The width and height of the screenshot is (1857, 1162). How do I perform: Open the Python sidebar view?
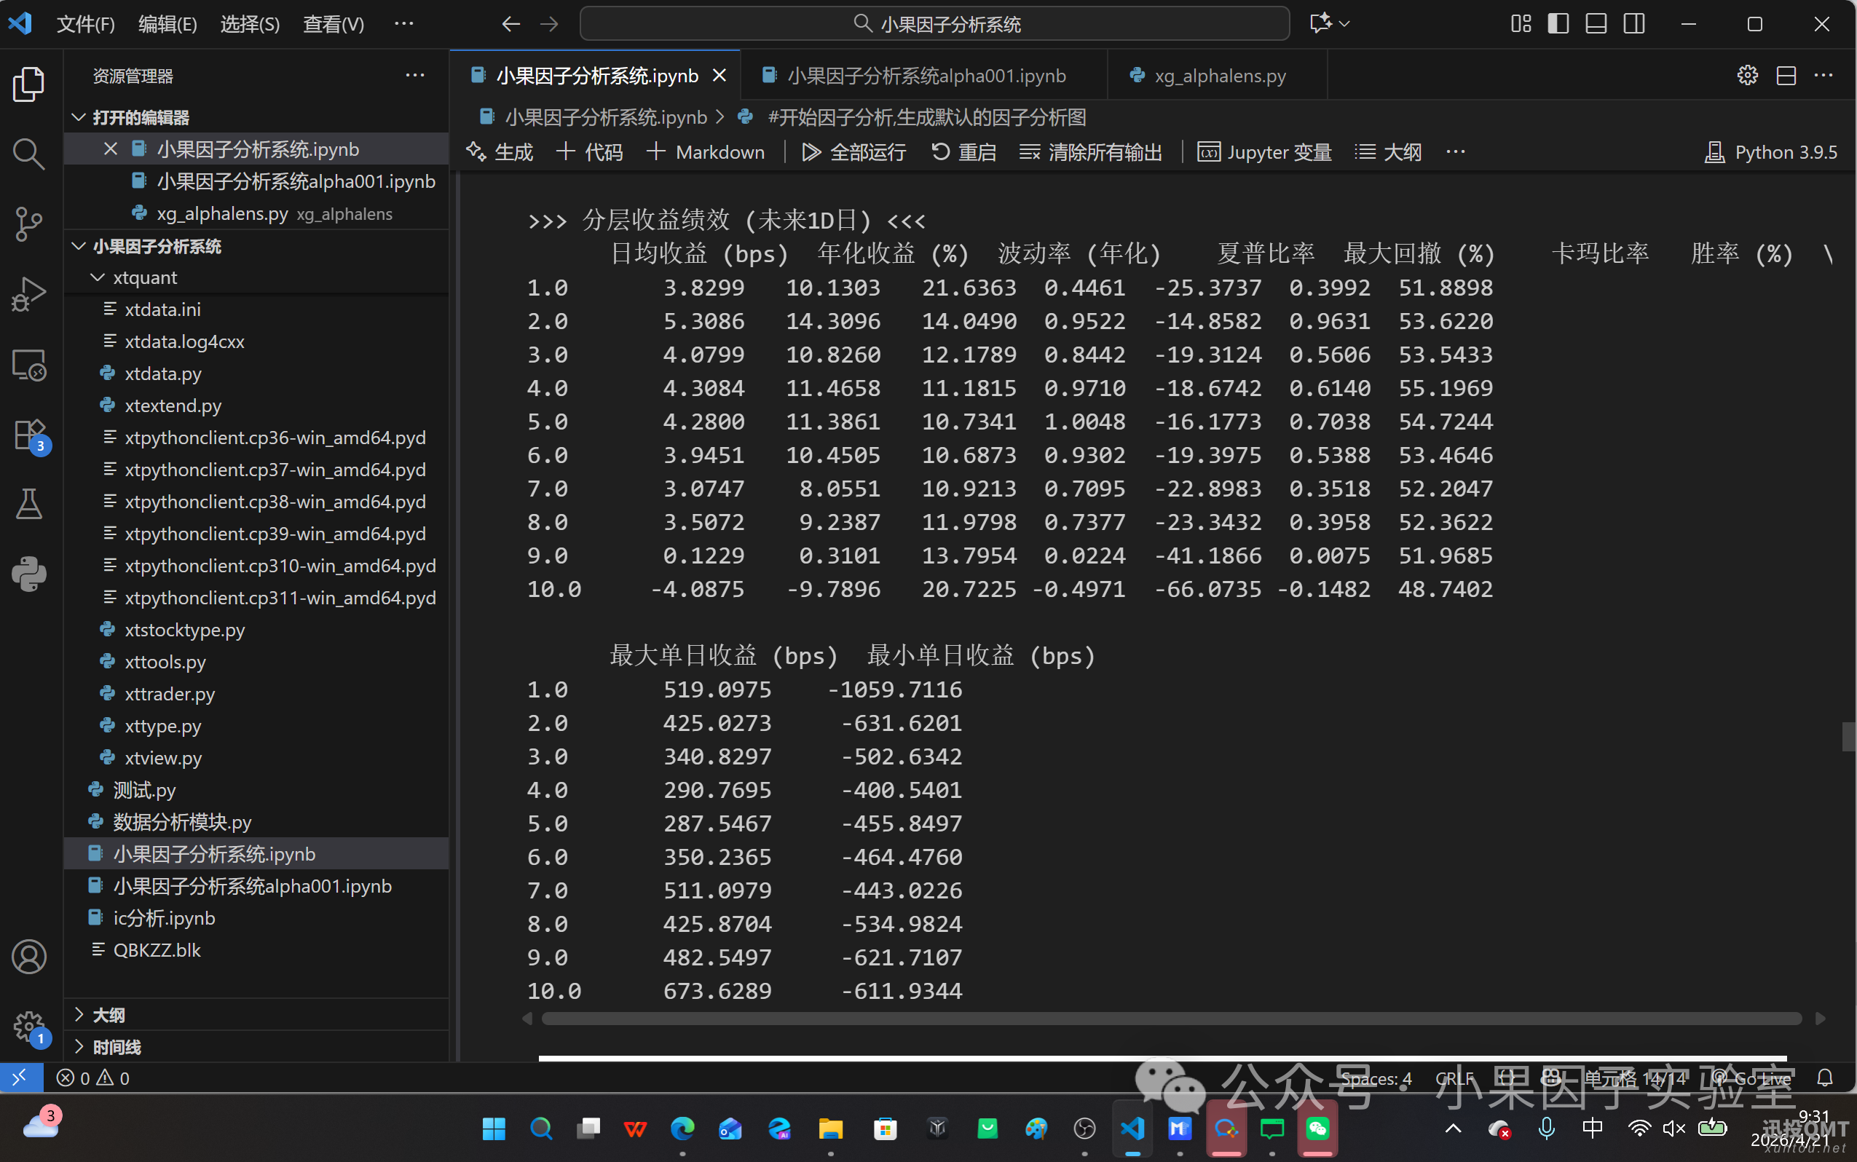coord(28,574)
